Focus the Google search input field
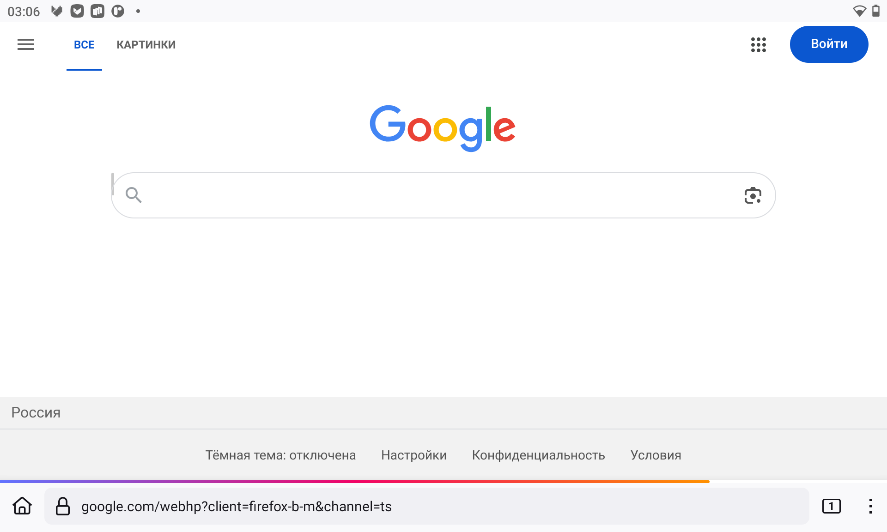The width and height of the screenshot is (887, 532). coord(439,195)
